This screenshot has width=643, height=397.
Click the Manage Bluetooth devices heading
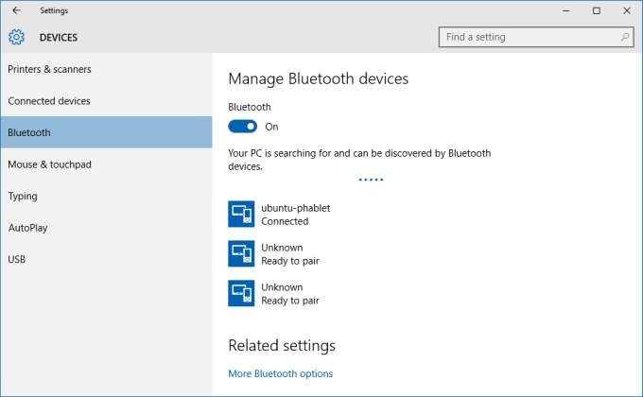[x=319, y=78]
